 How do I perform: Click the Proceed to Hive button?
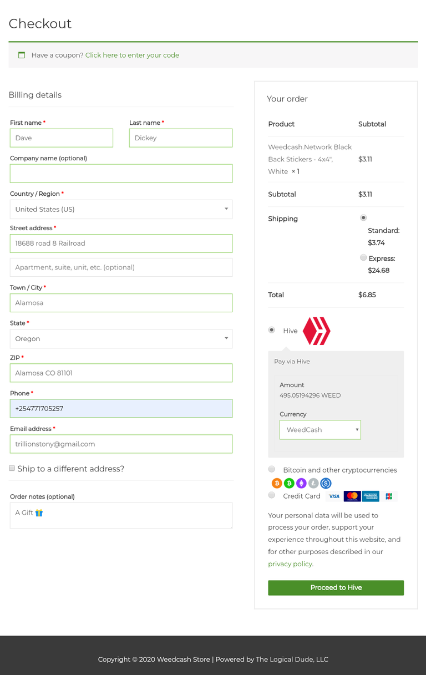pyautogui.click(x=336, y=588)
